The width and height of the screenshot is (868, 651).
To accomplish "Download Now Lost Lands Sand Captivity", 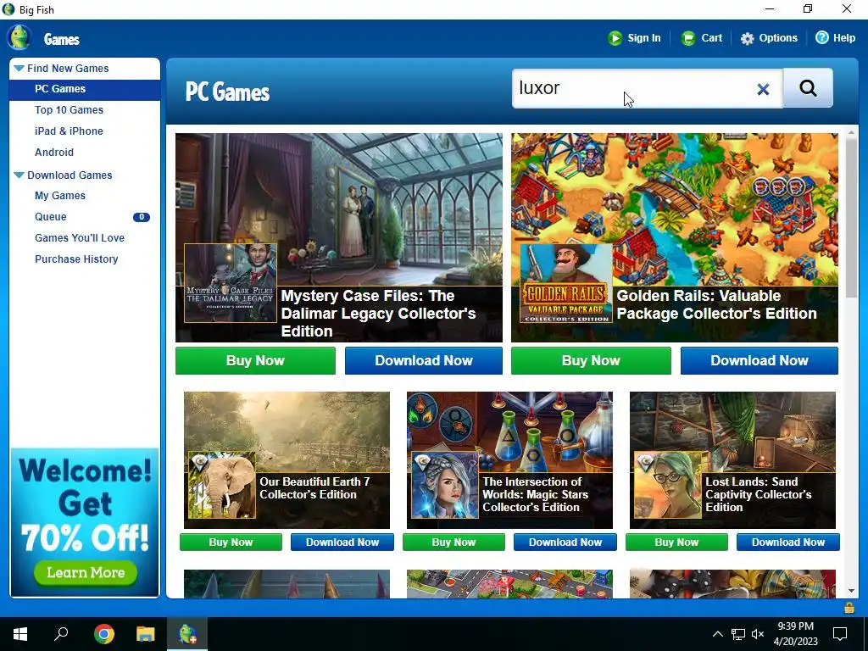I will tap(787, 542).
